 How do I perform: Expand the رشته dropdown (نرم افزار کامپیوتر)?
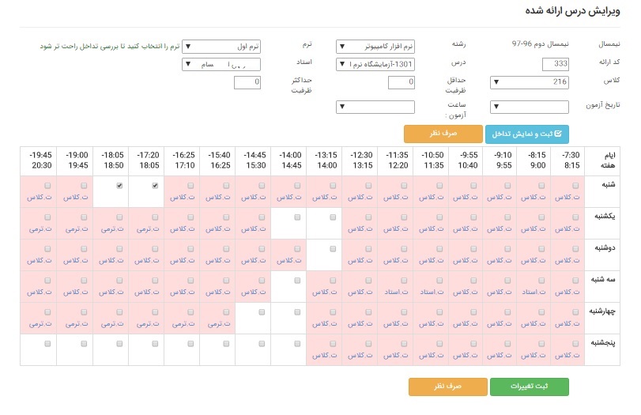tap(375, 47)
